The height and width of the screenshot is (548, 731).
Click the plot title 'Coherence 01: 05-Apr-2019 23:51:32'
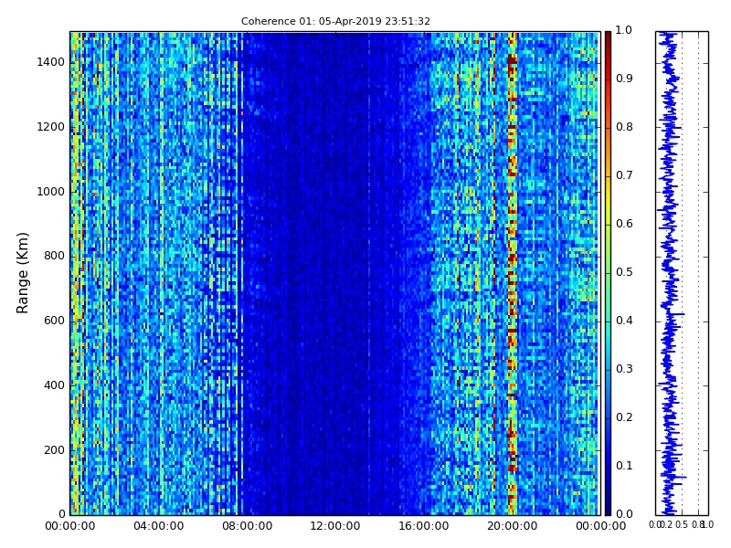335,21
